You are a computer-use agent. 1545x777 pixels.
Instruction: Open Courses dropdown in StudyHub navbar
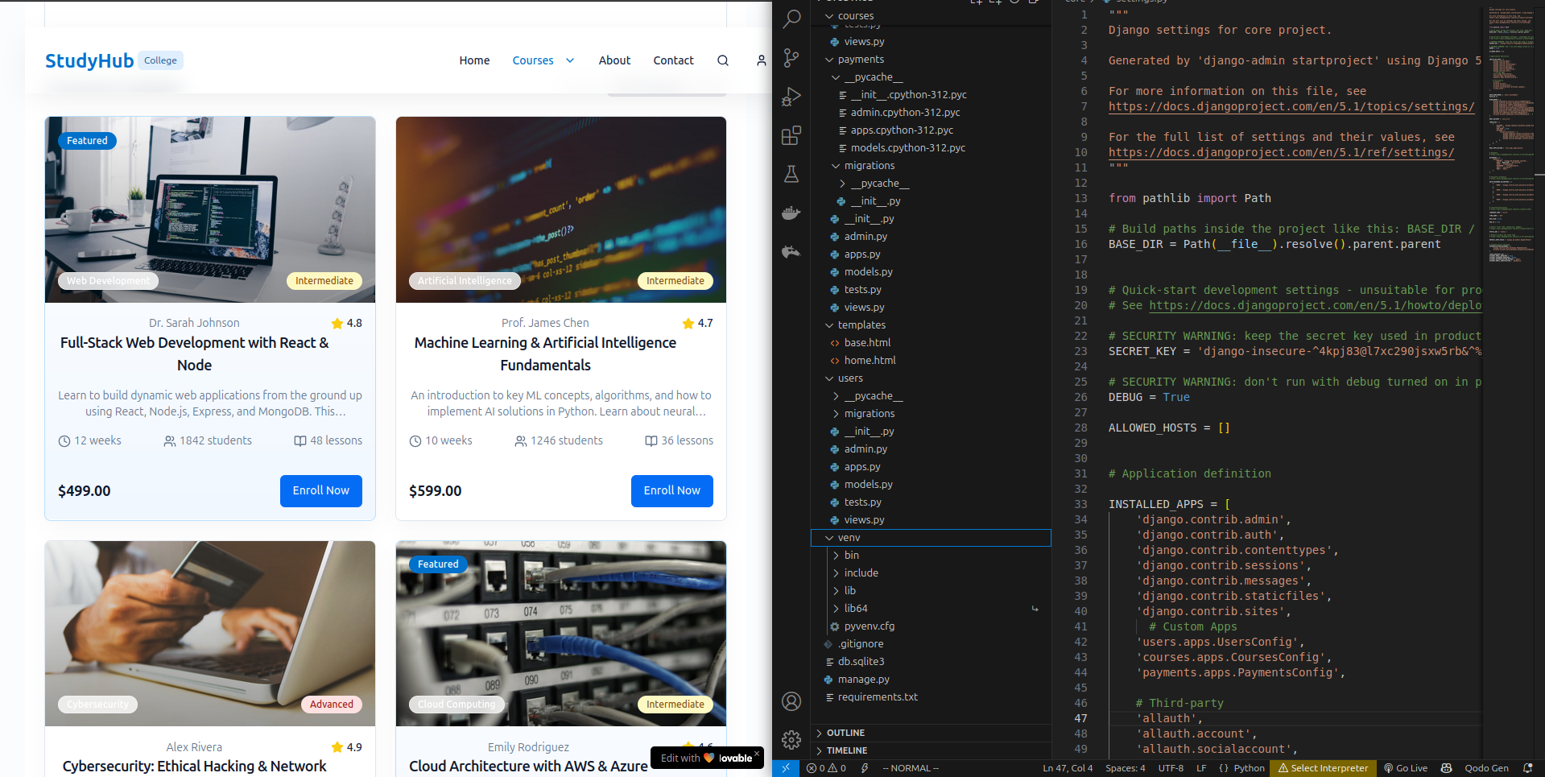point(543,60)
